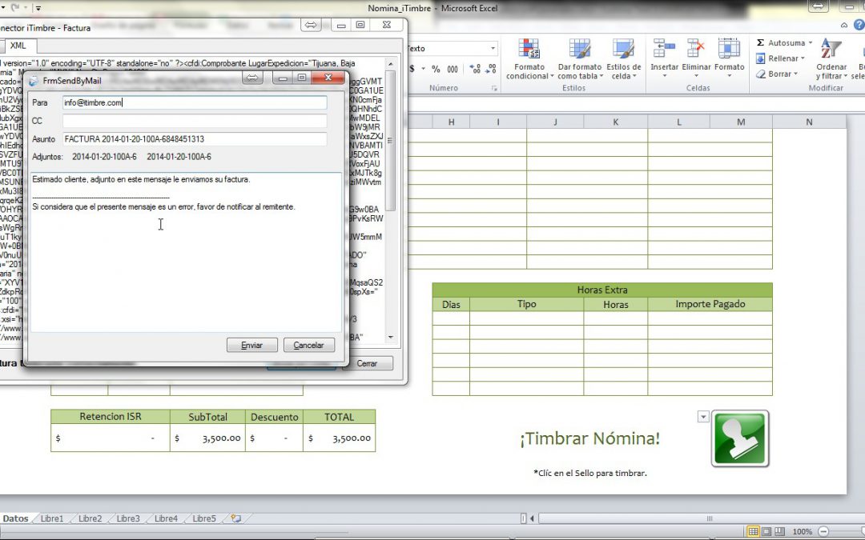Expand the Autosuma dropdown arrow
This screenshot has height=540, width=865.
point(810,43)
